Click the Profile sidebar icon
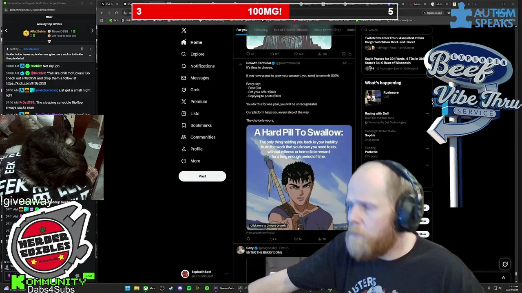The width and height of the screenshot is (522, 293). 184,149
